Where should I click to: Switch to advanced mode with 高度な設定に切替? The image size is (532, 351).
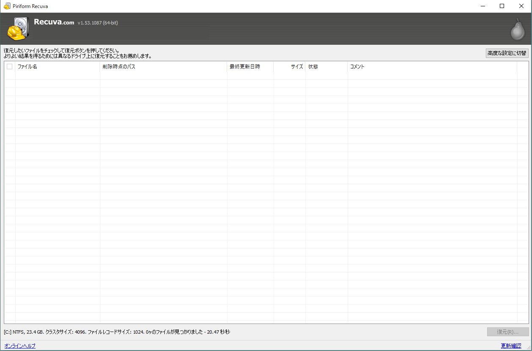(507, 53)
